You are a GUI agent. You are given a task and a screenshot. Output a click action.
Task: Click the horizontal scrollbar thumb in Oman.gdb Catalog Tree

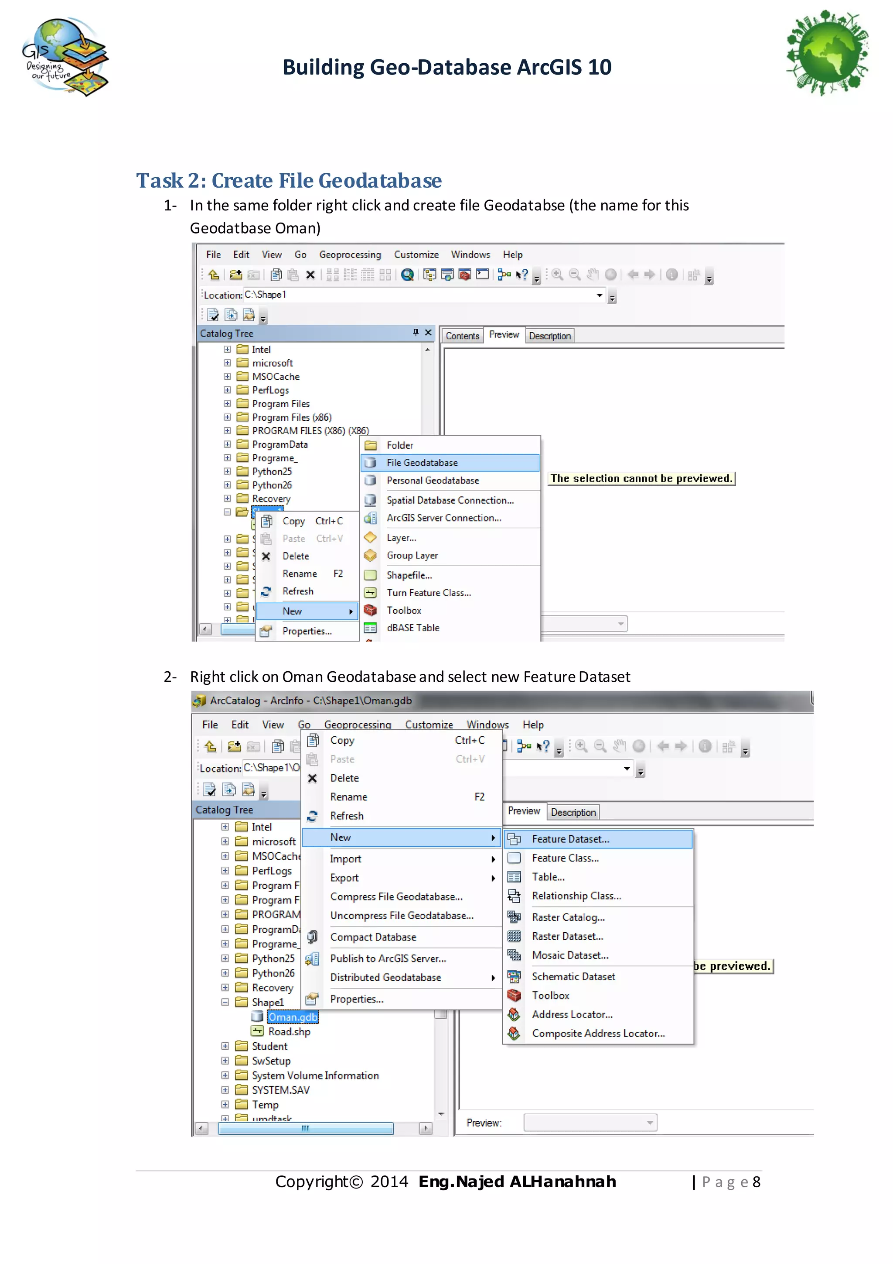[x=306, y=1129]
